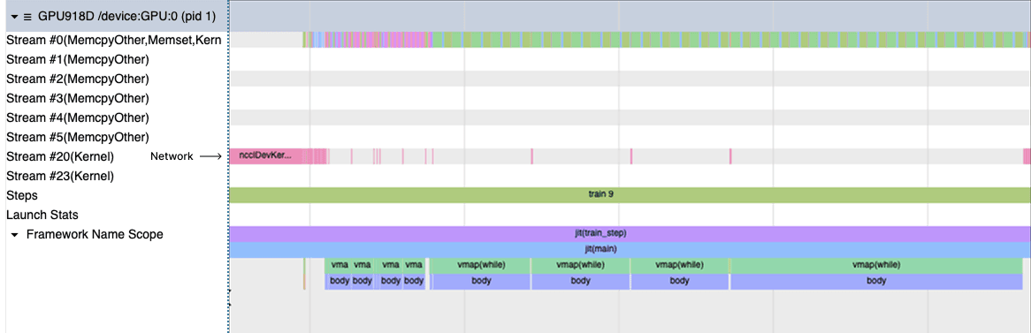Viewport: 1031px width, 333px height.
Task: Click the GPU918D /device:GPU:0 header title
Action: [126, 17]
